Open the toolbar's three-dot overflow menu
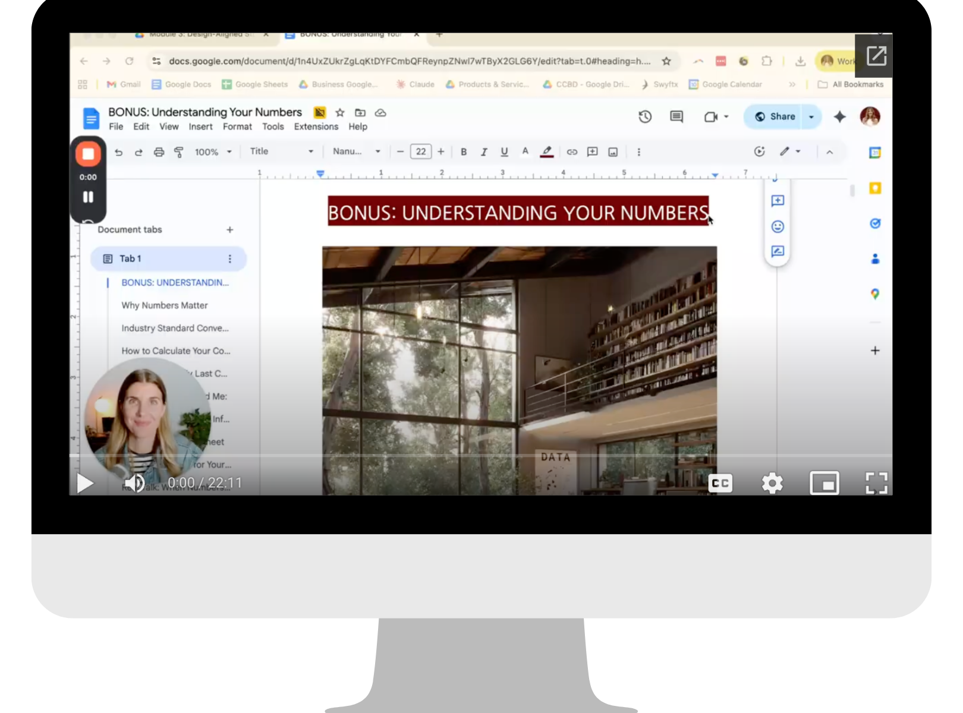Image resolution: width=963 pixels, height=713 pixels. [639, 152]
